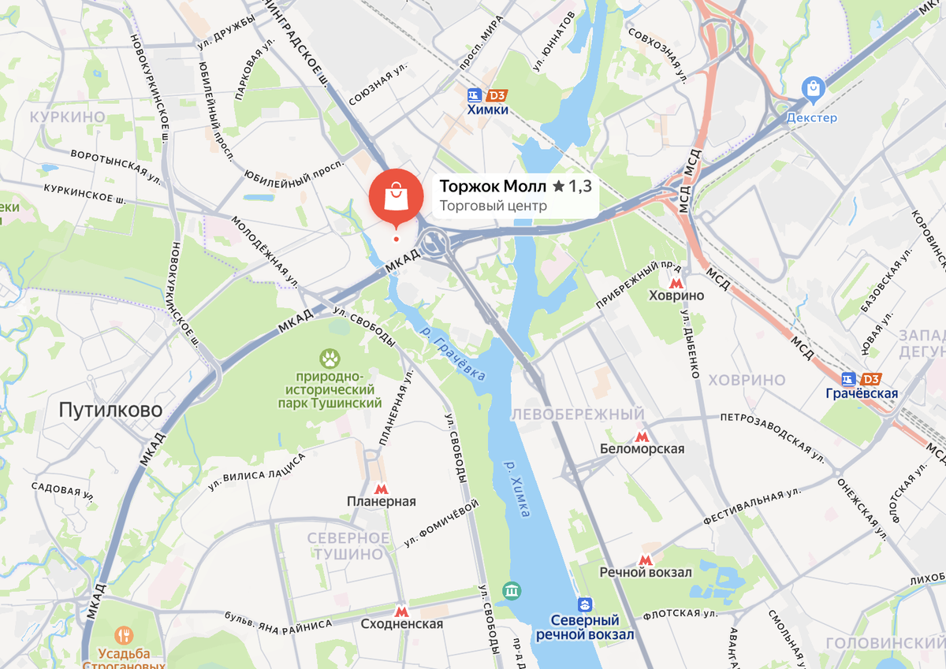
Task: Click the Беломорская metro icon
Action: pyautogui.click(x=642, y=436)
